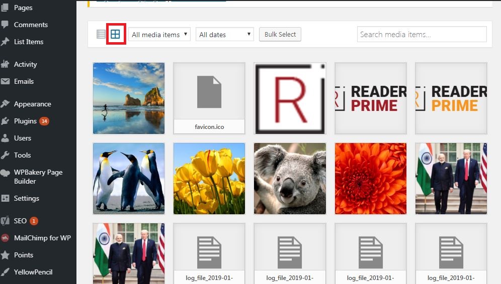Click the Pages sidebar icon
Image resolution: width=501 pixels, height=284 pixels.
click(x=5, y=8)
